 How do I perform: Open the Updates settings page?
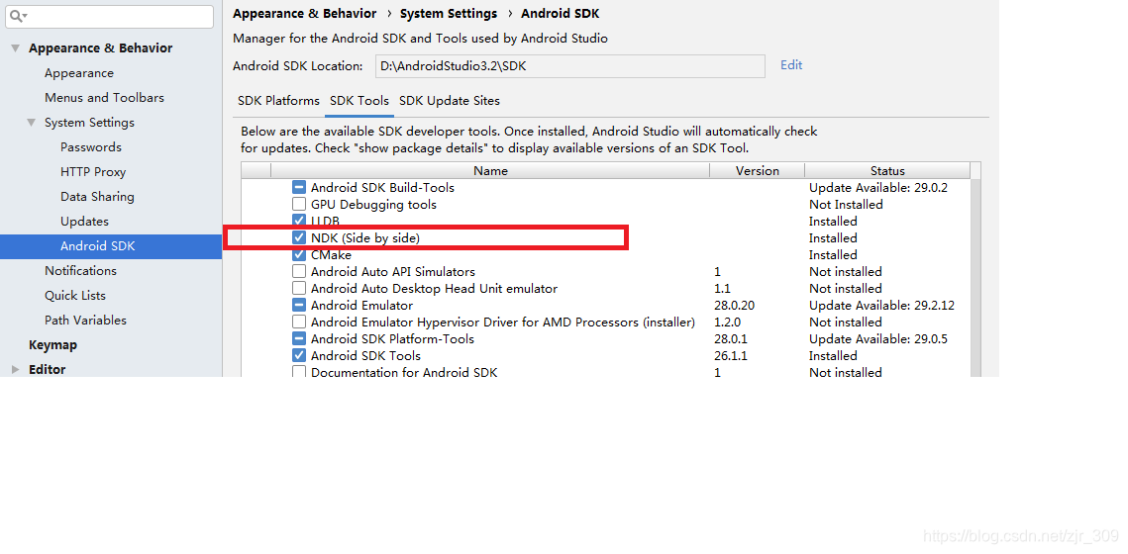point(84,222)
